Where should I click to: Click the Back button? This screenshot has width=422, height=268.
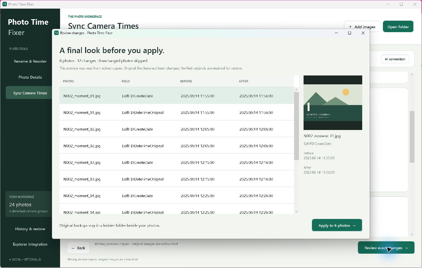point(78,248)
